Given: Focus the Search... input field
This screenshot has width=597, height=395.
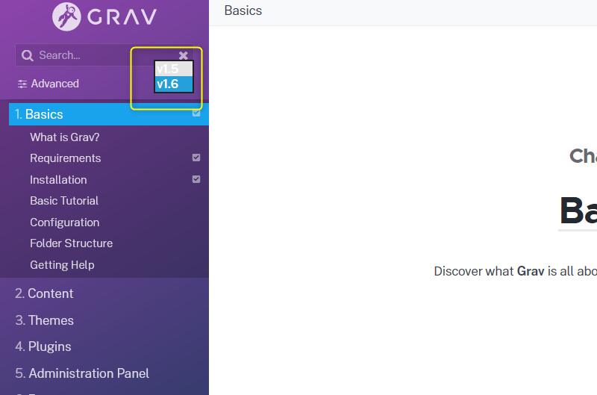Looking at the screenshot, I should click(x=104, y=55).
